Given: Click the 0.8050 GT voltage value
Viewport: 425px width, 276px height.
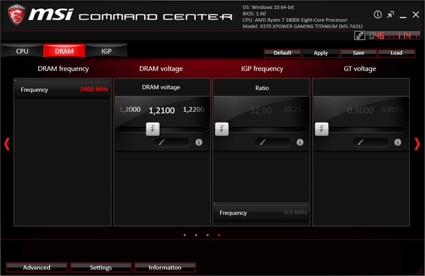Looking at the screenshot, I should click(x=392, y=110).
